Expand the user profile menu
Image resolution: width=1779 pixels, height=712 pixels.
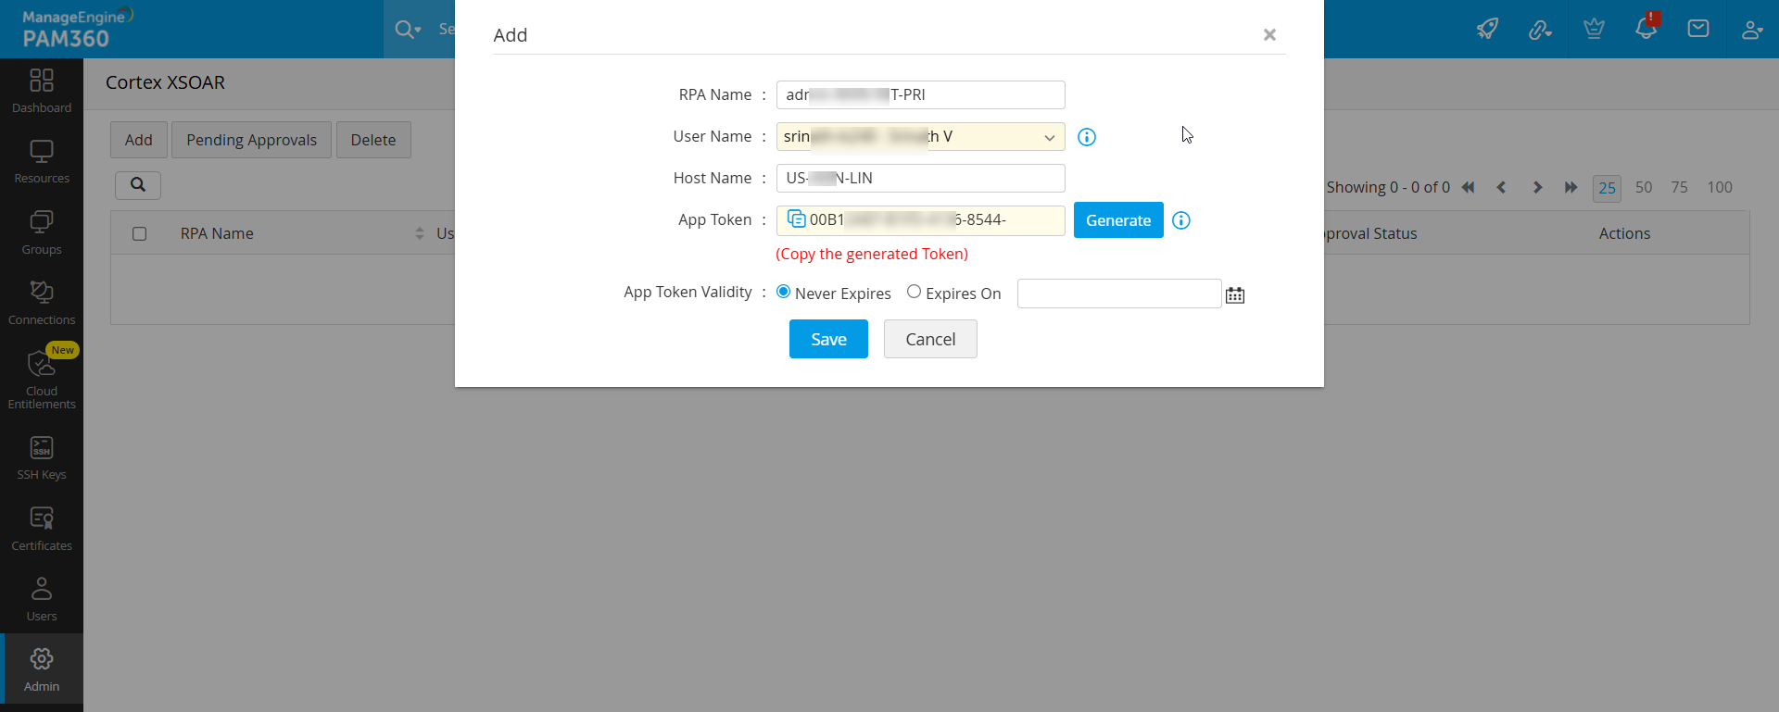tap(1753, 29)
